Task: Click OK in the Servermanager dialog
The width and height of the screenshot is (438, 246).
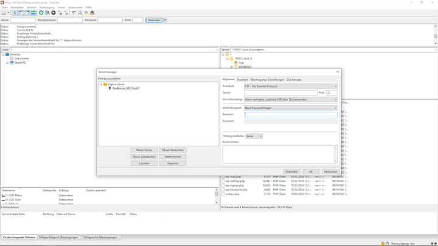Action: (x=311, y=172)
